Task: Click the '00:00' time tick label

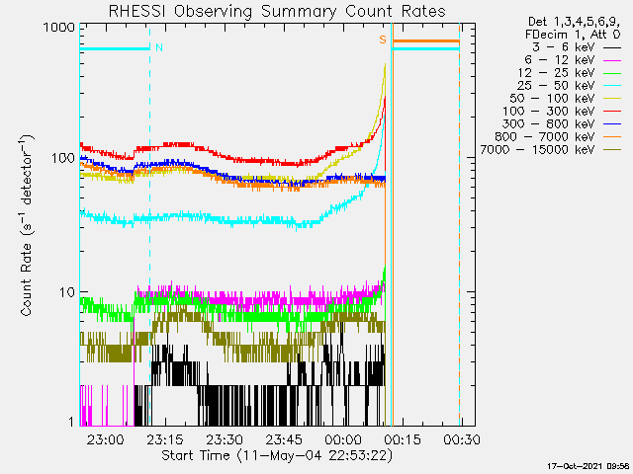Action: tap(343, 439)
